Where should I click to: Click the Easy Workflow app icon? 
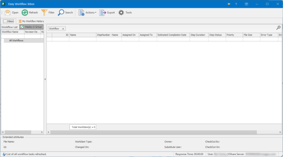(x=3, y=4)
